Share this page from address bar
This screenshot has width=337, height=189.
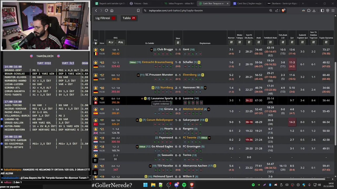(x=277, y=10)
